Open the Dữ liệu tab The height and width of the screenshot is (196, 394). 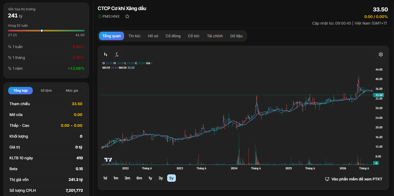point(236,36)
